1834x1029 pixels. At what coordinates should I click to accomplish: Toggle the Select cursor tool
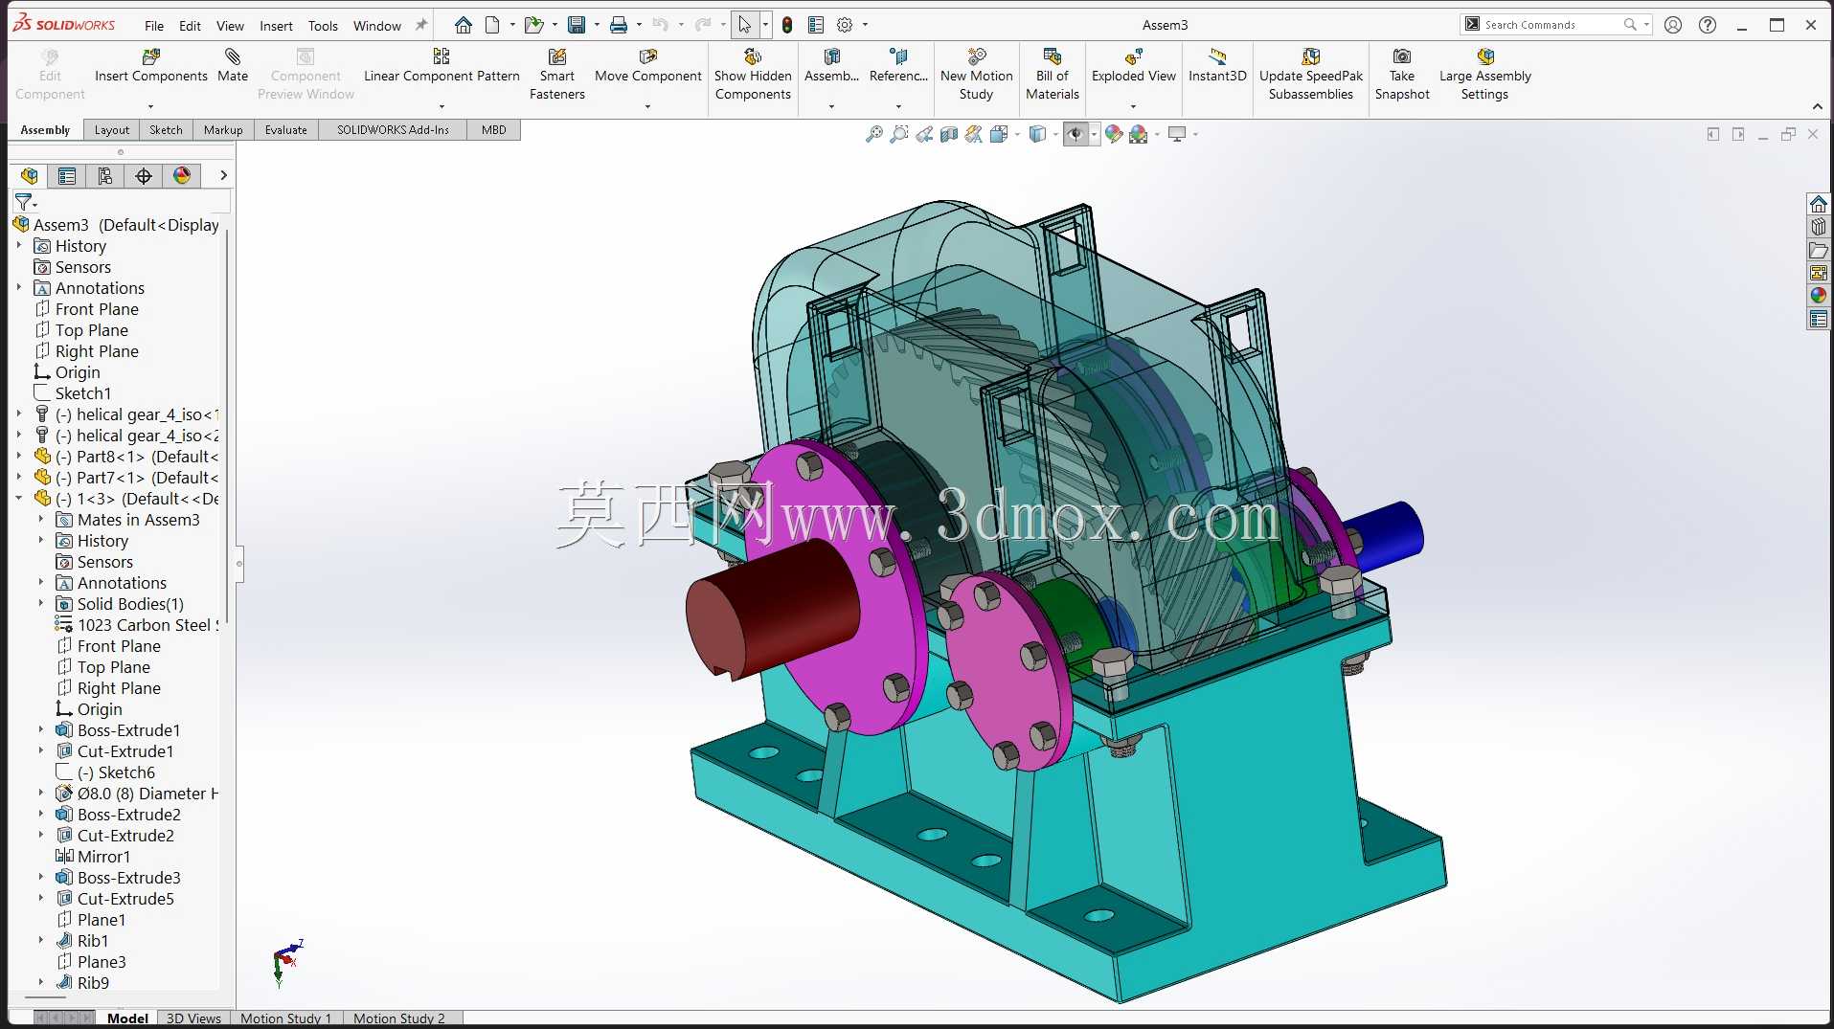[x=744, y=25]
